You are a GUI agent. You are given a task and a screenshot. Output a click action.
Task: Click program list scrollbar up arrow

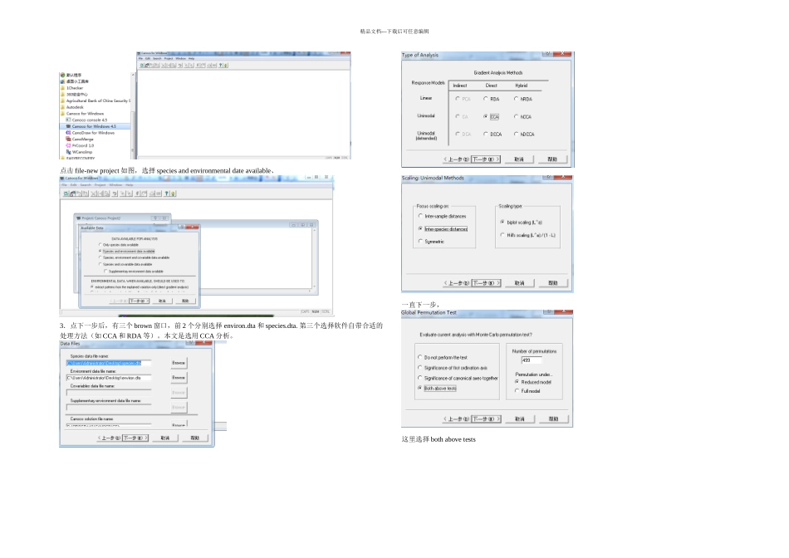(x=133, y=75)
